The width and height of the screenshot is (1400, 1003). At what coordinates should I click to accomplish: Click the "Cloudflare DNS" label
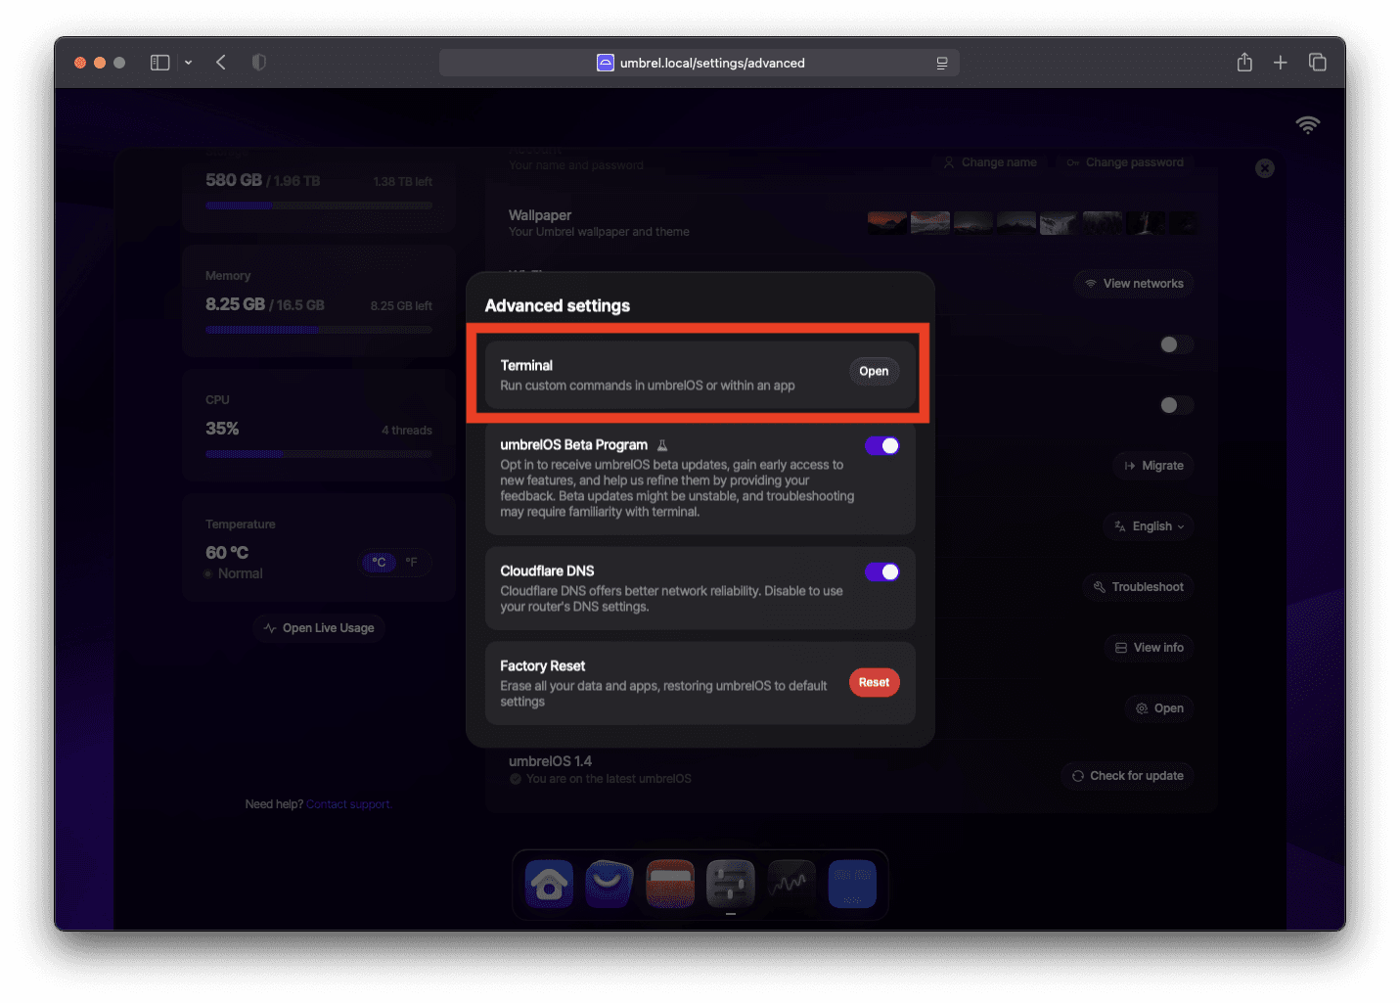547,571
